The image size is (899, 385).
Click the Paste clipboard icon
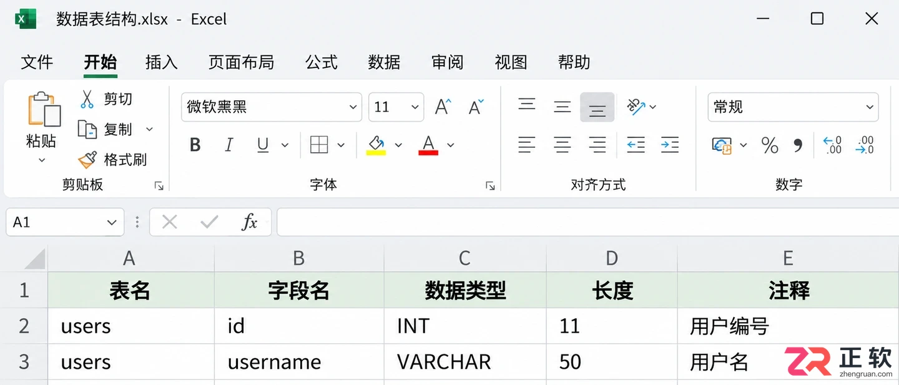(44, 109)
